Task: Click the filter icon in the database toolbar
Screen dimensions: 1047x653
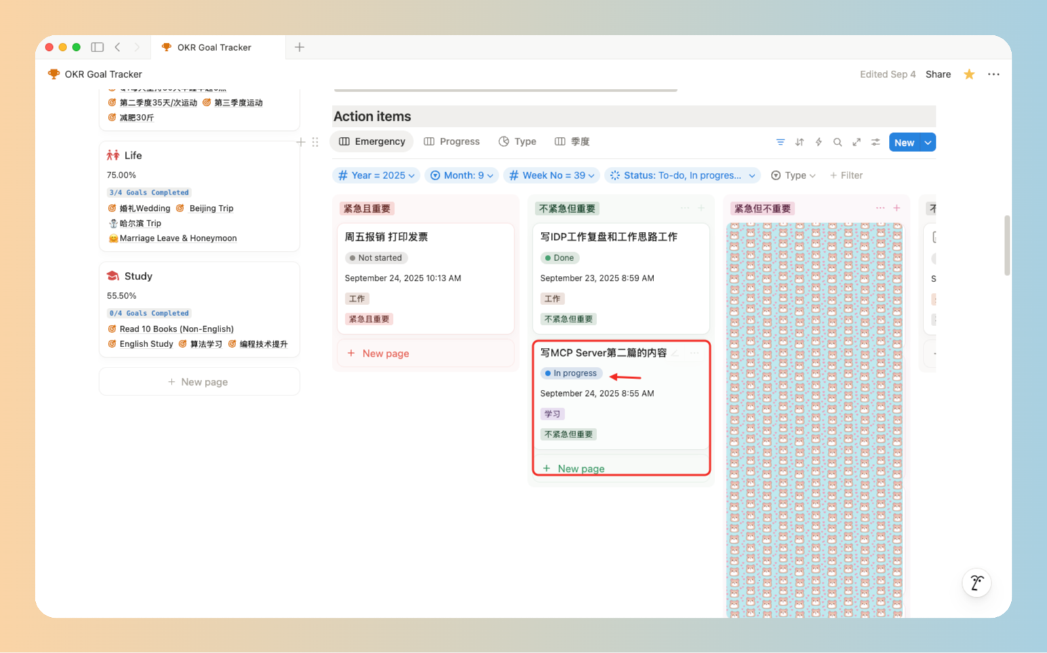Action: [780, 142]
